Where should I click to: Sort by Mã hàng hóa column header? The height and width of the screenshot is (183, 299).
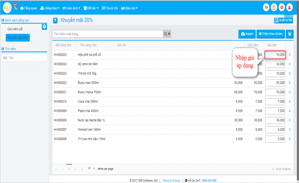pos(63,45)
